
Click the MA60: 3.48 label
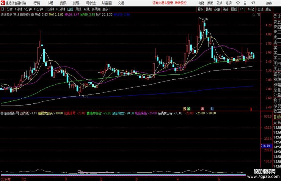[x=88, y=15]
